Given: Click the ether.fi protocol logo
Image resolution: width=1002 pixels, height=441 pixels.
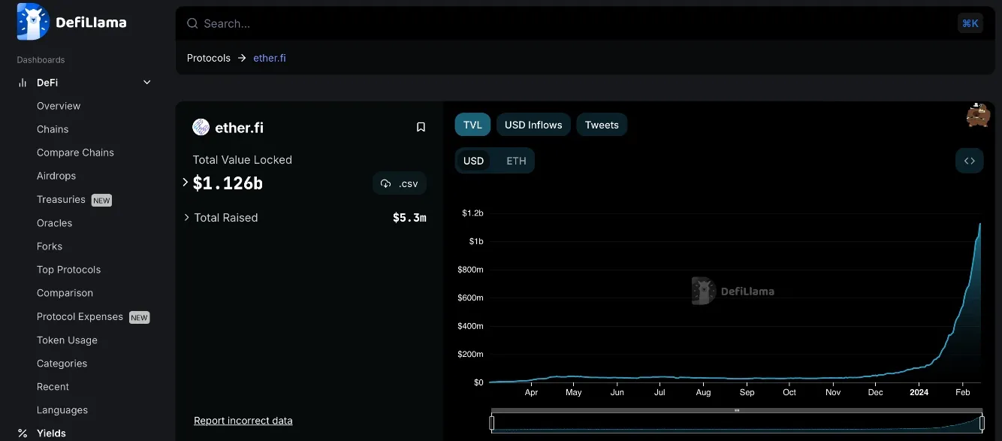Looking at the screenshot, I should 201,127.
